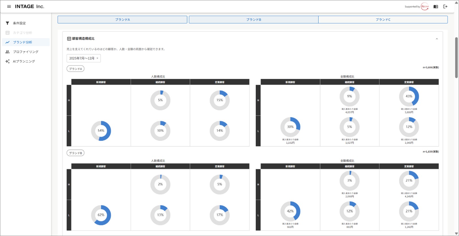Screen dimensions: 459x236
Task: Switch to the ブランドA tab
Action: click(122, 19)
